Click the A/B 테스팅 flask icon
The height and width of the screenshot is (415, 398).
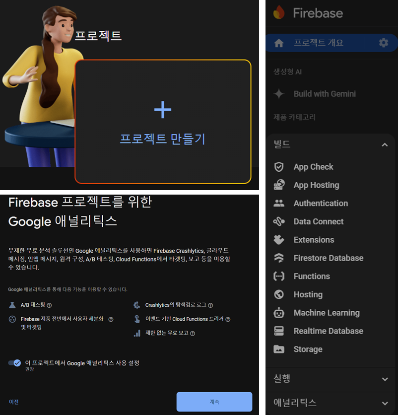(12, 305)
